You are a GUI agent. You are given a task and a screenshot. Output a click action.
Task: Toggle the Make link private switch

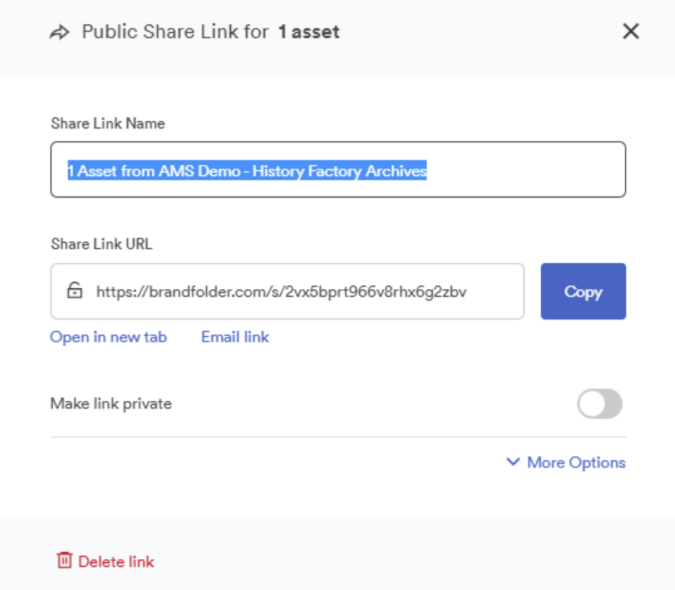point(600,404)
